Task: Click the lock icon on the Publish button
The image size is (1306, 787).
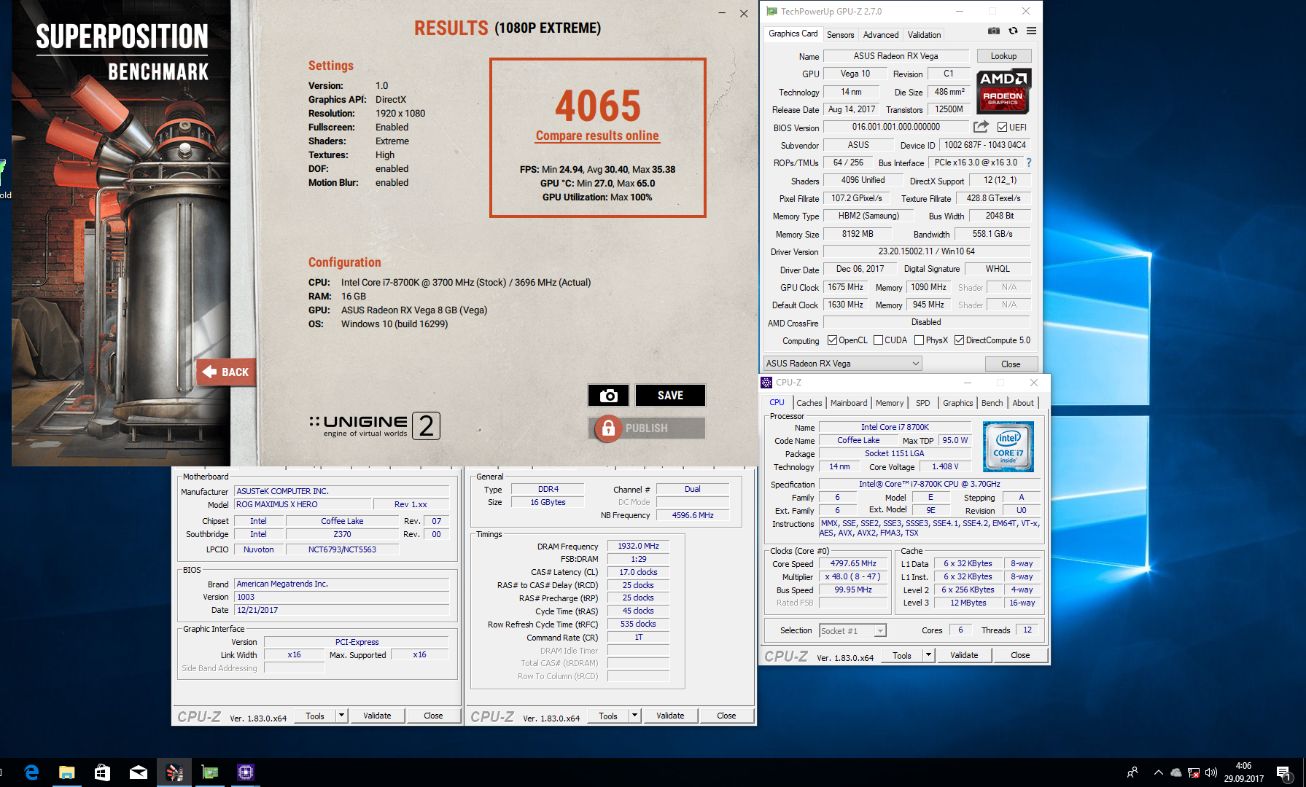Action: (608, 428)
